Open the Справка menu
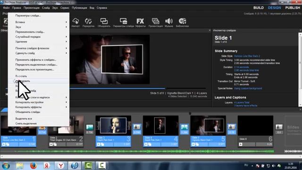The image size is (302, 170). click(102, 8)
